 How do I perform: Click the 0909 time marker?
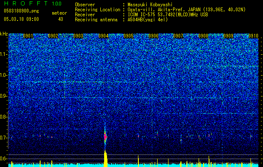pyautogui.click(x=228, y=36)
